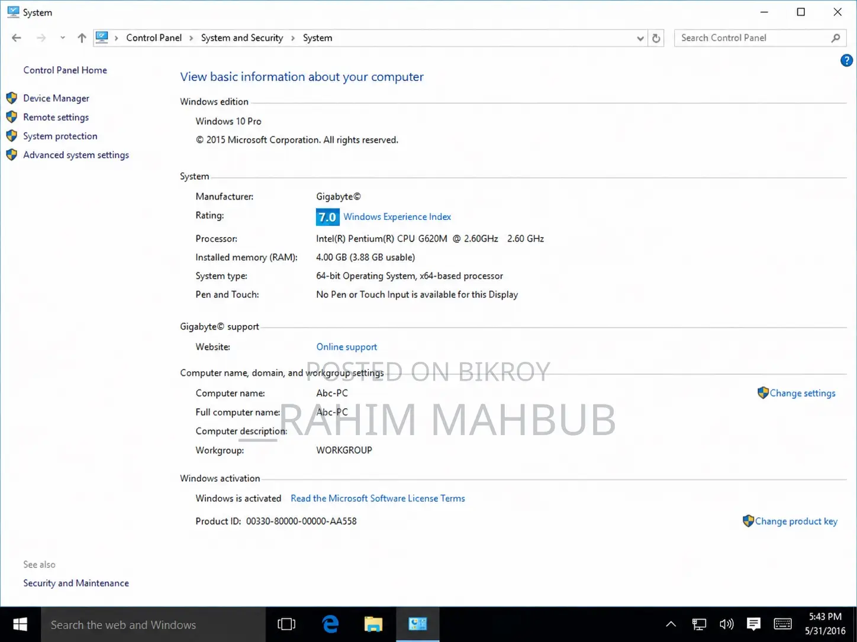Open Security and Maintenance link
The image size is (857, 642).
[x=76, y=583]
